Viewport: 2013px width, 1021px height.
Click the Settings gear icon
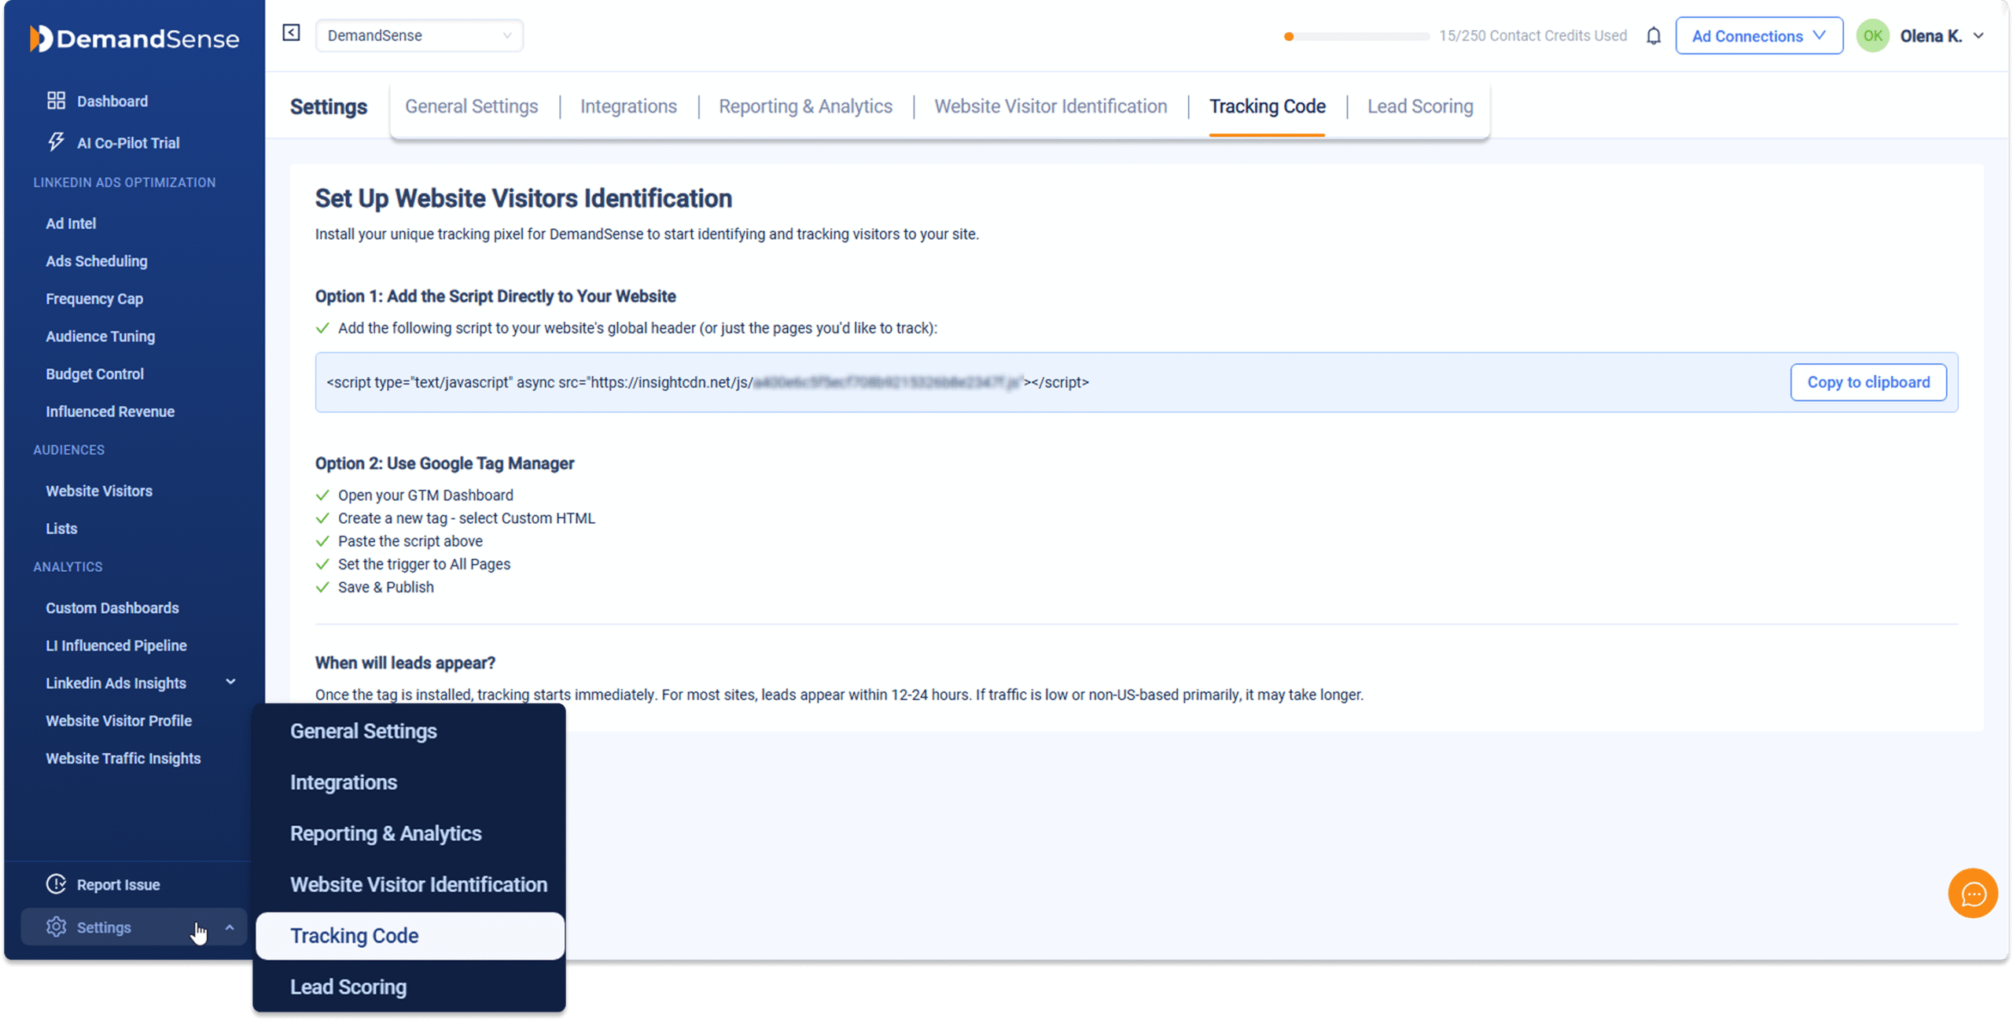(56, 927)
